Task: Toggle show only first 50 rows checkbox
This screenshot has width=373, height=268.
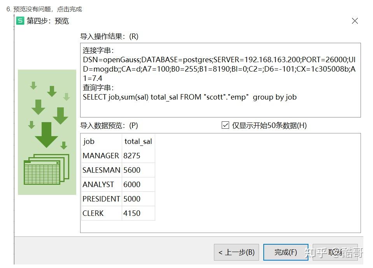Action: tap(225, 125)
